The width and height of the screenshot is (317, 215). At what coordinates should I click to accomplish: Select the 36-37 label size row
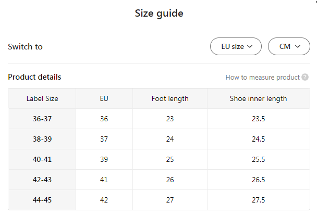[42, 119]
